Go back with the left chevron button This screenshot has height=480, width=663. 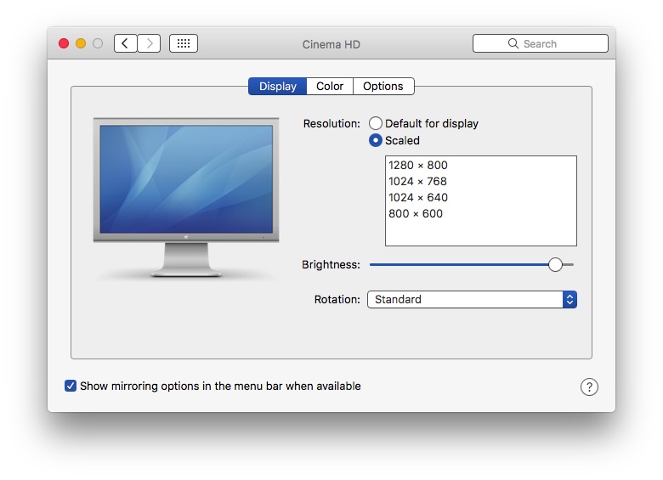click(125, 43)
